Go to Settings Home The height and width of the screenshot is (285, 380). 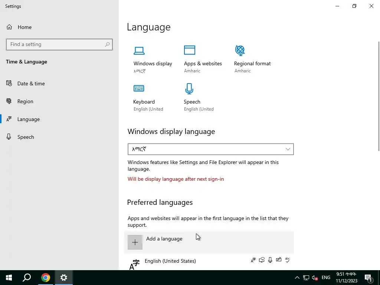coord(59,27)
